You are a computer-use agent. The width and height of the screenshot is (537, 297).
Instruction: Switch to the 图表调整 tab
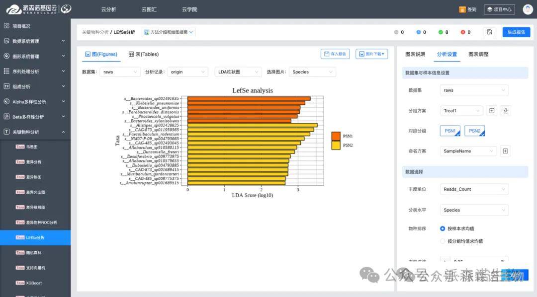click(478, 54)
